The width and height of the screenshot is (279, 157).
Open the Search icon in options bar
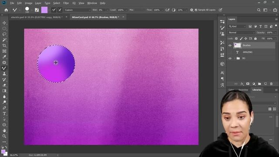[259, 10]
